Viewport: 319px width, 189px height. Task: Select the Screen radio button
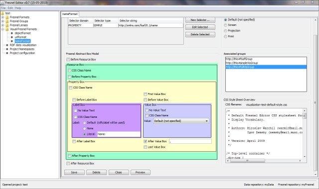pos(225,25)
